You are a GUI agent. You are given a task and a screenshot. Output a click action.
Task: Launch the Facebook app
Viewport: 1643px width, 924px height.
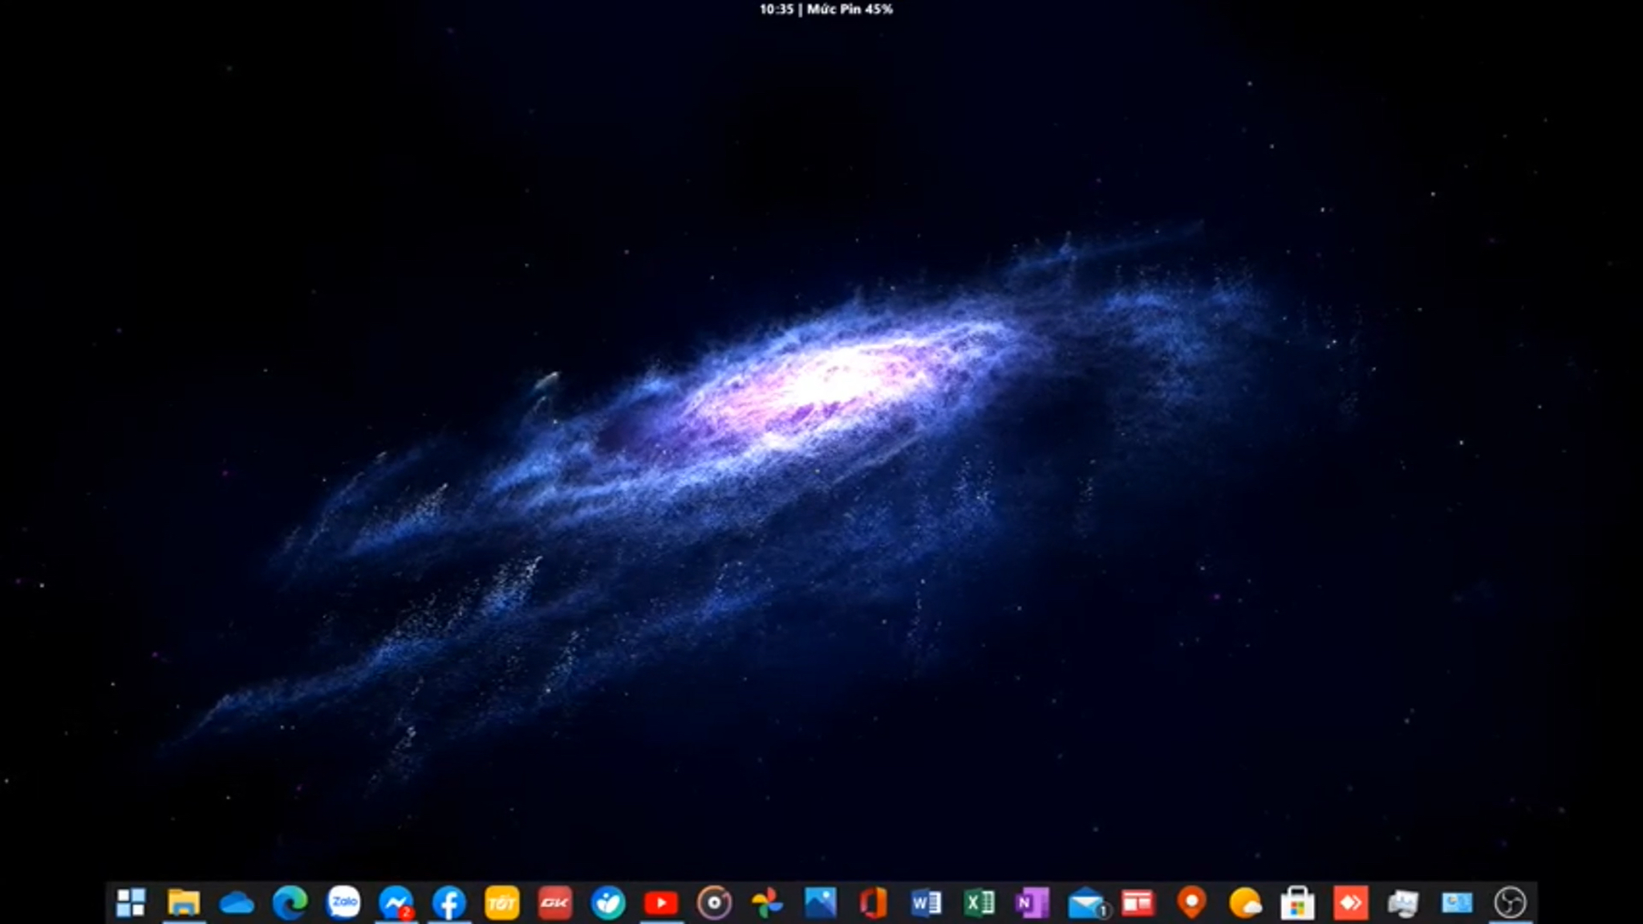449,903
